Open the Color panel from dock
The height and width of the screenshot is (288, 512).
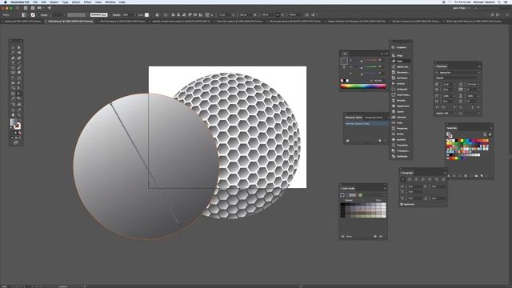click(401, 61)
